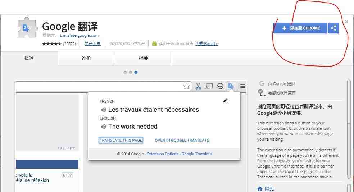Click 'Les travaux étaient nécessaires' text

[154, 110]
